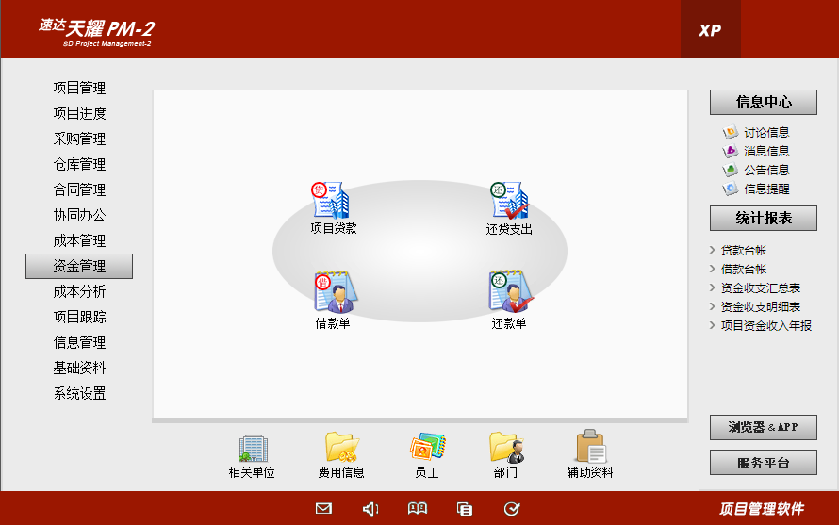Select 项目管理 in the left menu
The height and width of the screenshot is (525, 839).
[x=79, y=89]
